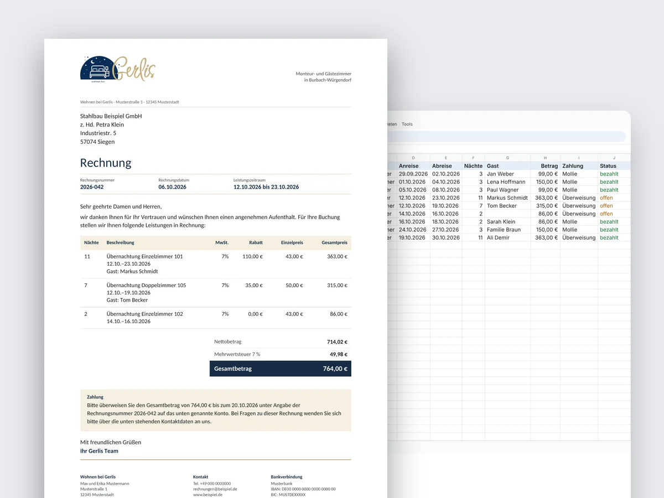The image size is (664, 498).
Task: Open the www.beispiel.de website link
Action: pyautogui.click(x=207, y=495)
